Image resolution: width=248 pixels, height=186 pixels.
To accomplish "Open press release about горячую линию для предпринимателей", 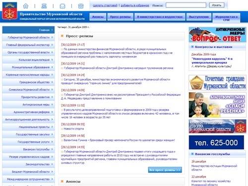I will [116, 81].
